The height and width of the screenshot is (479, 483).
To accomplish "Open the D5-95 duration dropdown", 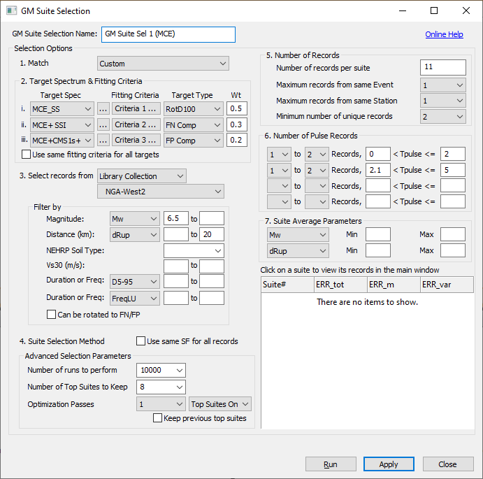I will click(135, 282).
